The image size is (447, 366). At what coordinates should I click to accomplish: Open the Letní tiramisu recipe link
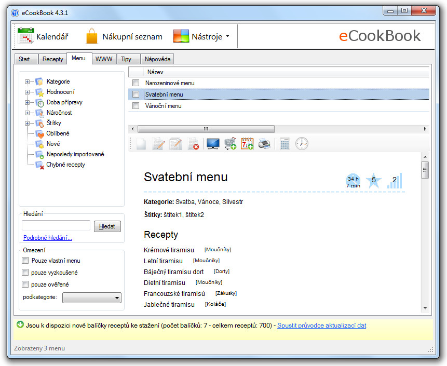click(163, 261)
